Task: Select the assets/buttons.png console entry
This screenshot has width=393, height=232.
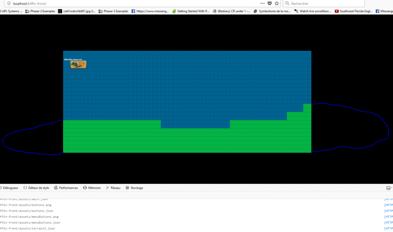Action: 26,205
